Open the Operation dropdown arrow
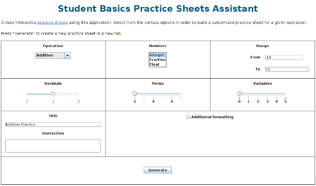This screenshot has width=316, height=186. point(67,55)
